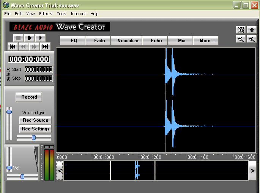
Task: Click the 00:01:400 timeline marker
Action: [x=198, y=157]
